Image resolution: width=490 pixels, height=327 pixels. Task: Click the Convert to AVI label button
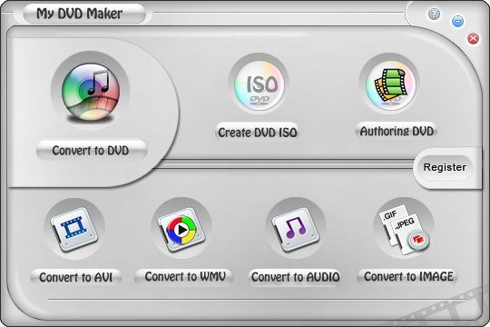[x=76, y=277]
